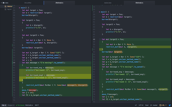Click the +39, -1 git diff indicator
The width and height of the screenshot is (172, 107).
pos(164,105)
